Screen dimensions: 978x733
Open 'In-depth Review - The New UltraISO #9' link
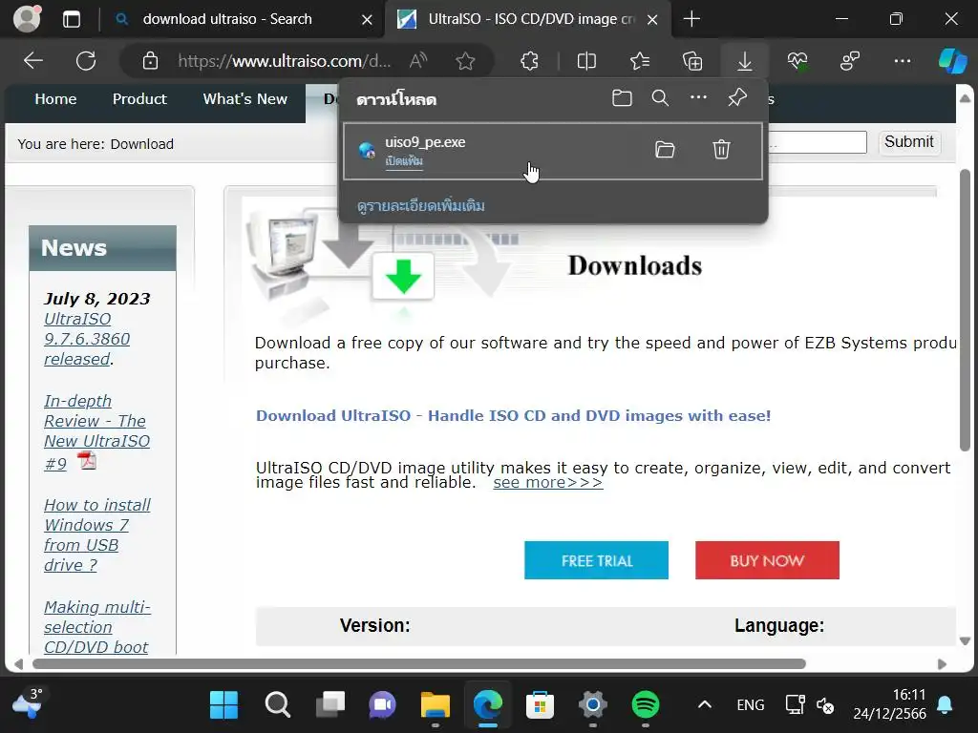(x=96, y=432)
